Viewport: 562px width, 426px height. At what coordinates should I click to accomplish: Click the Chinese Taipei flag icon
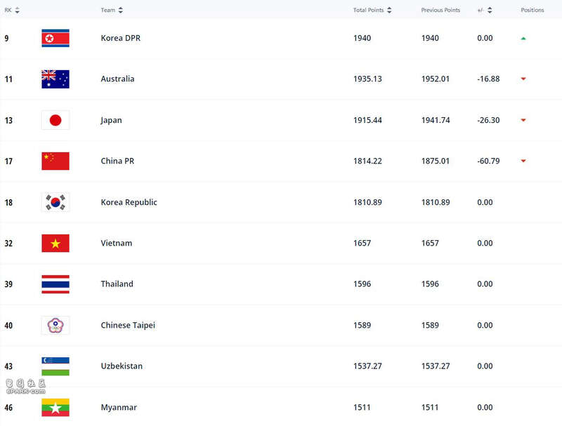pyautogui.click(x=55, y=326)
